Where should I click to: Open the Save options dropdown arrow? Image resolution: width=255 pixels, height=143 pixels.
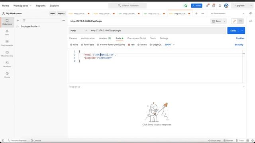click(x=225, y=21)
